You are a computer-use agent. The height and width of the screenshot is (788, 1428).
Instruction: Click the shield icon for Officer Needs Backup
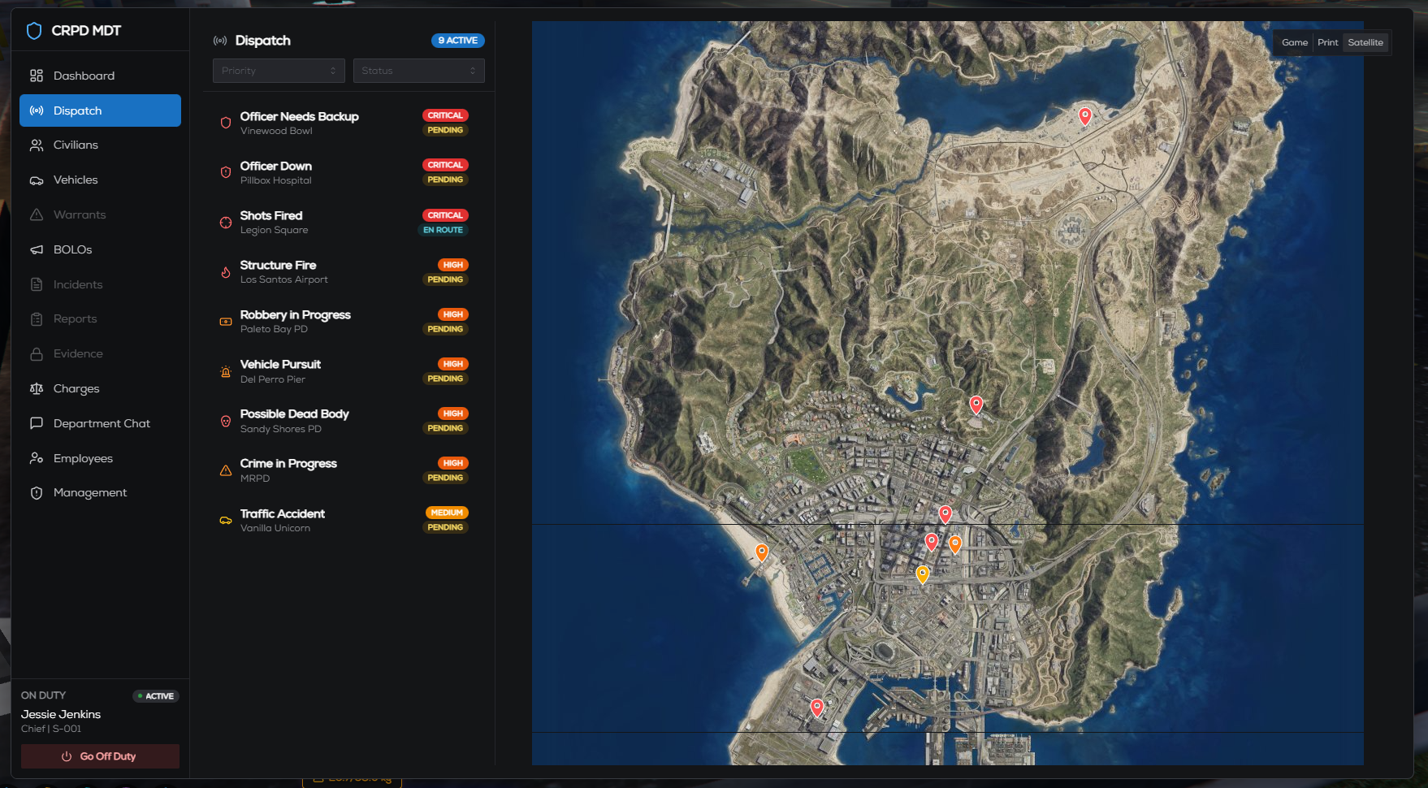coord(226,123)
